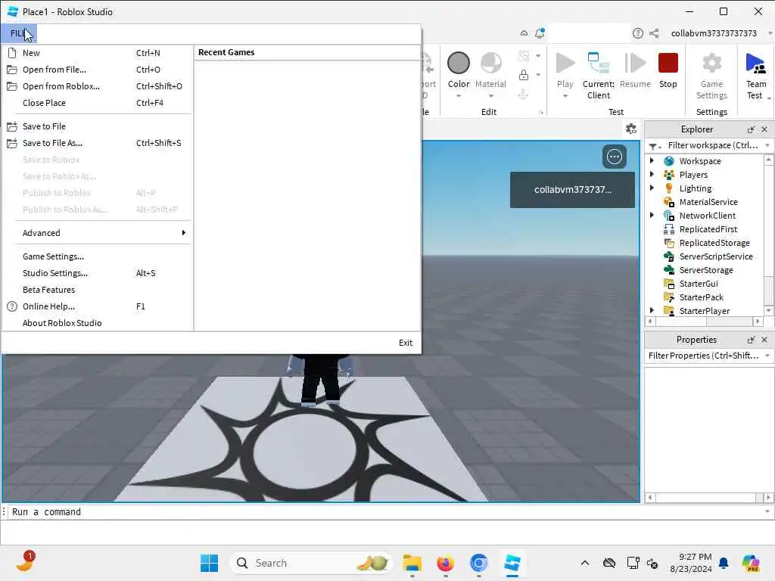Open Firefox from the taskbar
The image size is (775, 581).
coord(445,563)
